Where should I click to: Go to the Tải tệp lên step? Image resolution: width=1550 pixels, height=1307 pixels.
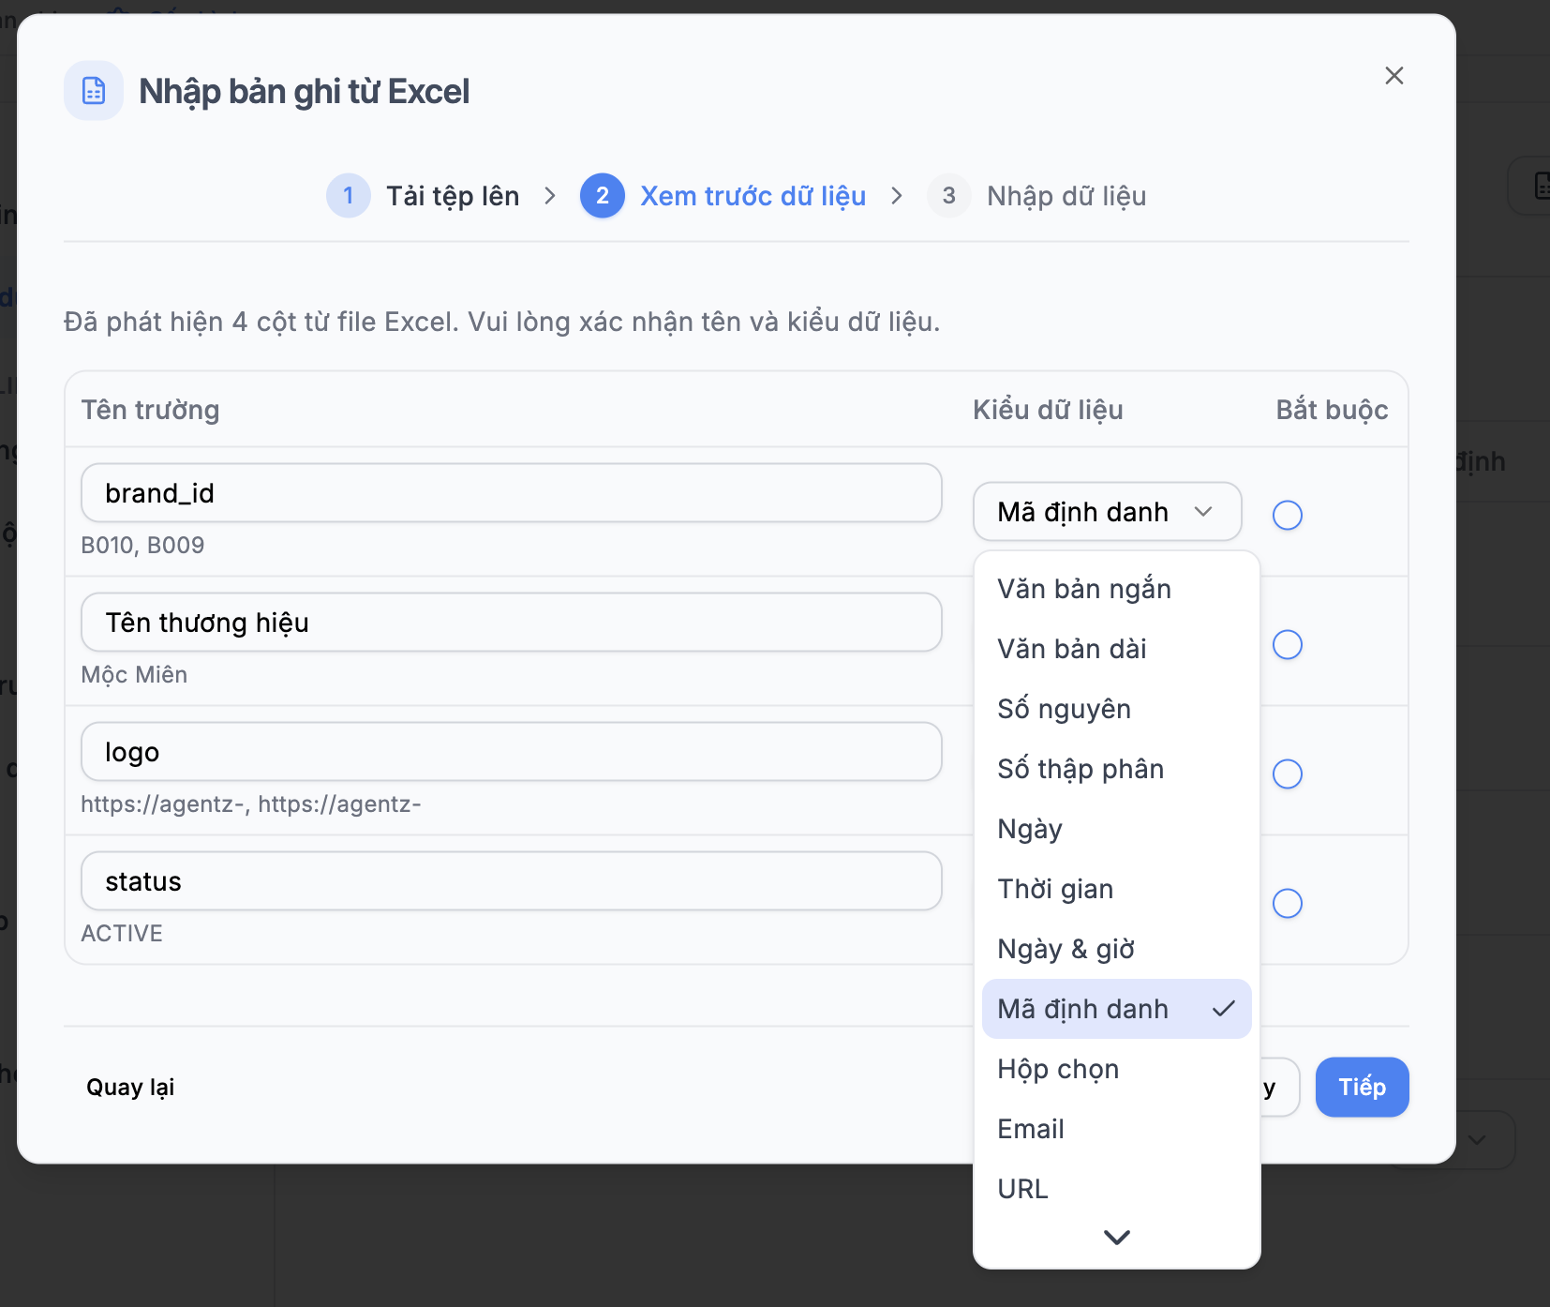453,196
